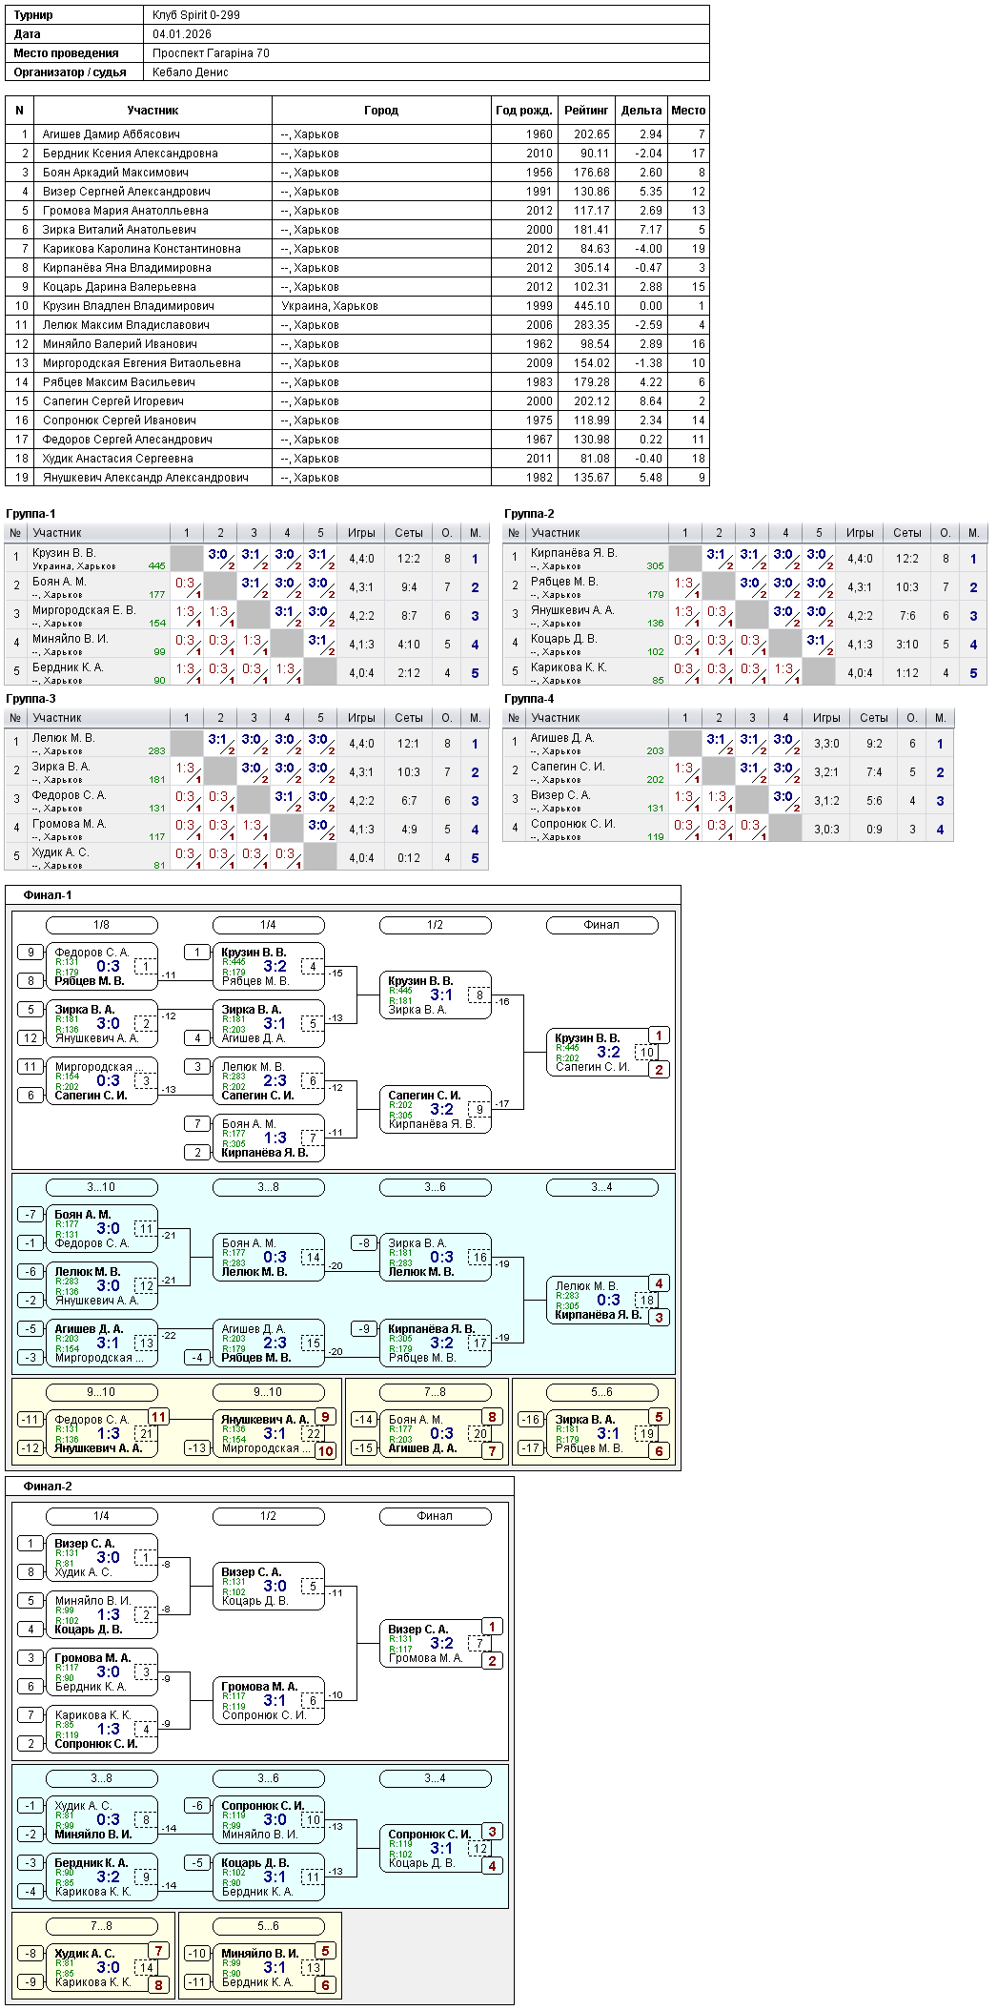Select the 3...10 consolation round label
Screen dimensions: 997x2010
(x=101, y=1187)
